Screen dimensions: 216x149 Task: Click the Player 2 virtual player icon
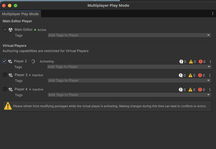10,61
